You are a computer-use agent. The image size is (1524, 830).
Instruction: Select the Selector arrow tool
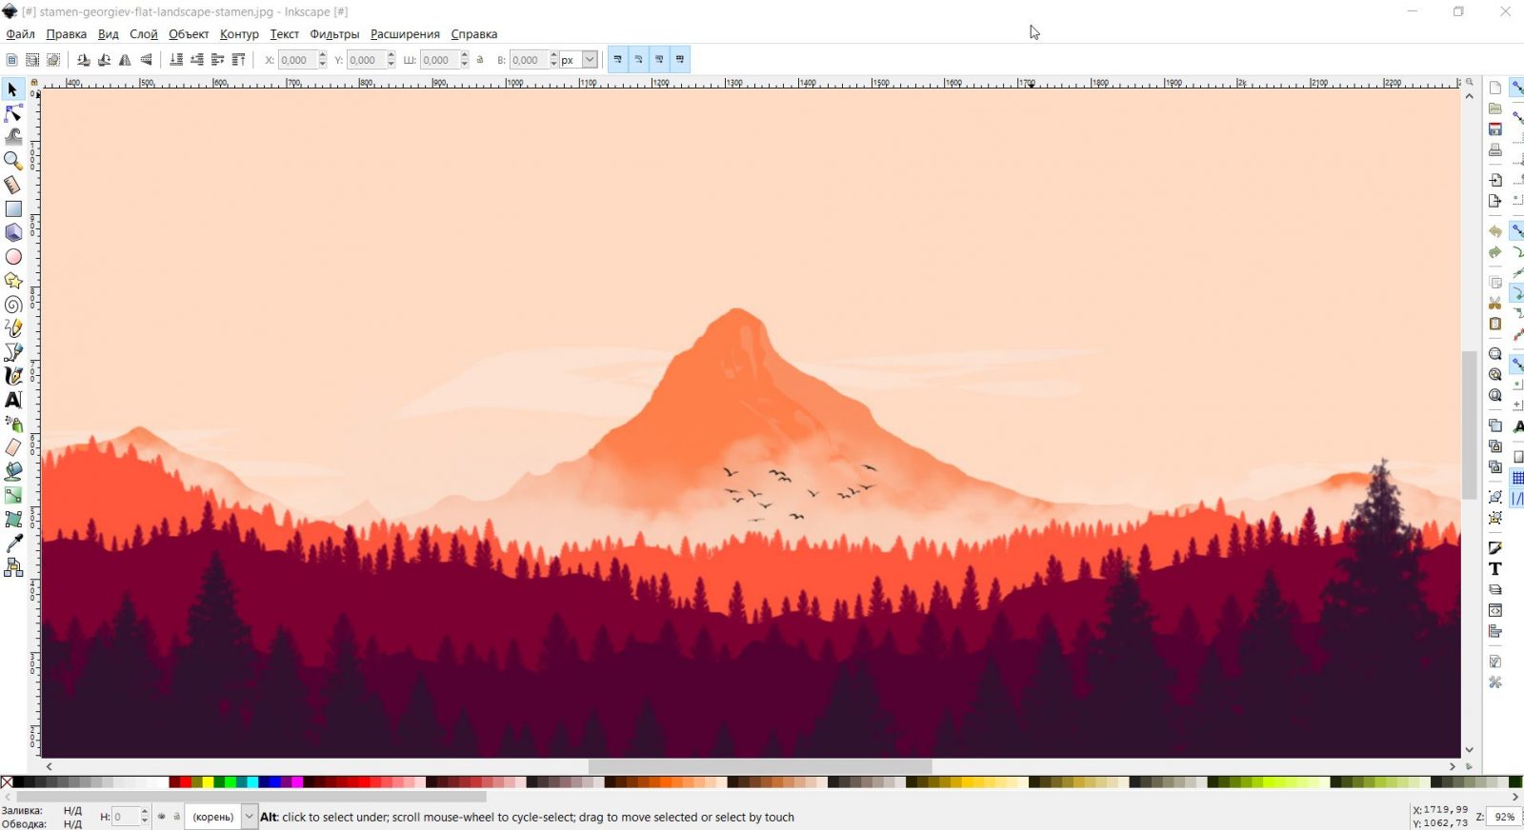[x=13, y=89]
